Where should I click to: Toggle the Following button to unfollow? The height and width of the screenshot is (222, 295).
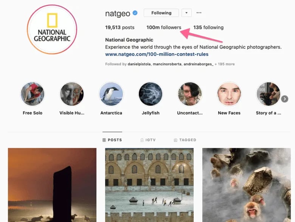pos(161,13)
